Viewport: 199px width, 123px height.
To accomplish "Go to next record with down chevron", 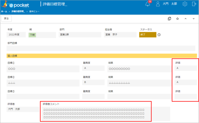I will [x=194, y=19].
